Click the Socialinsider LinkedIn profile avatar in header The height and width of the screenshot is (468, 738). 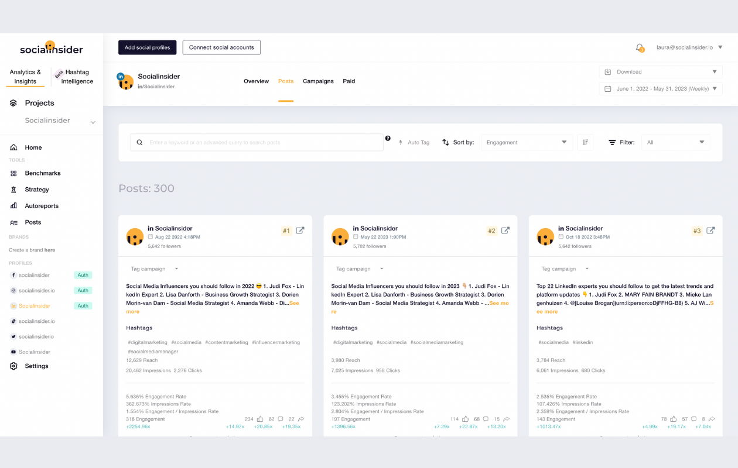click(125, 81)
